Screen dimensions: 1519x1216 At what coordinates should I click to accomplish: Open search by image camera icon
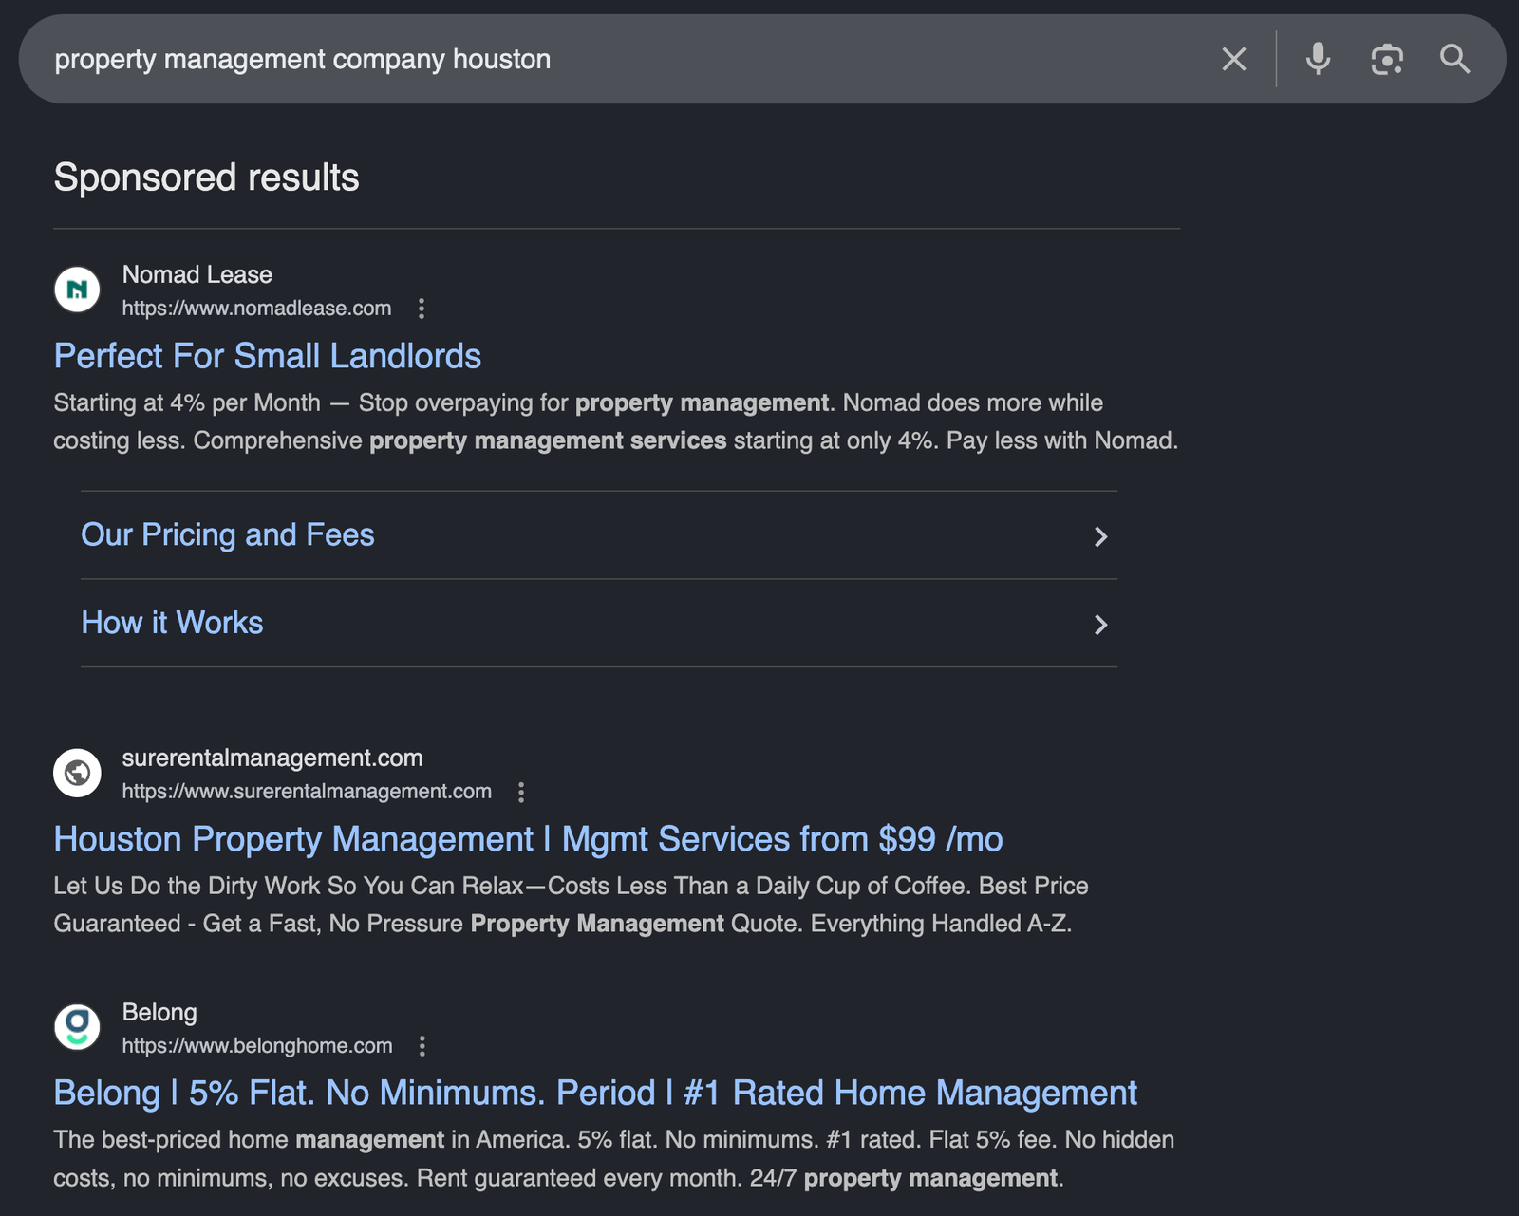click(x=1387, y=59)
